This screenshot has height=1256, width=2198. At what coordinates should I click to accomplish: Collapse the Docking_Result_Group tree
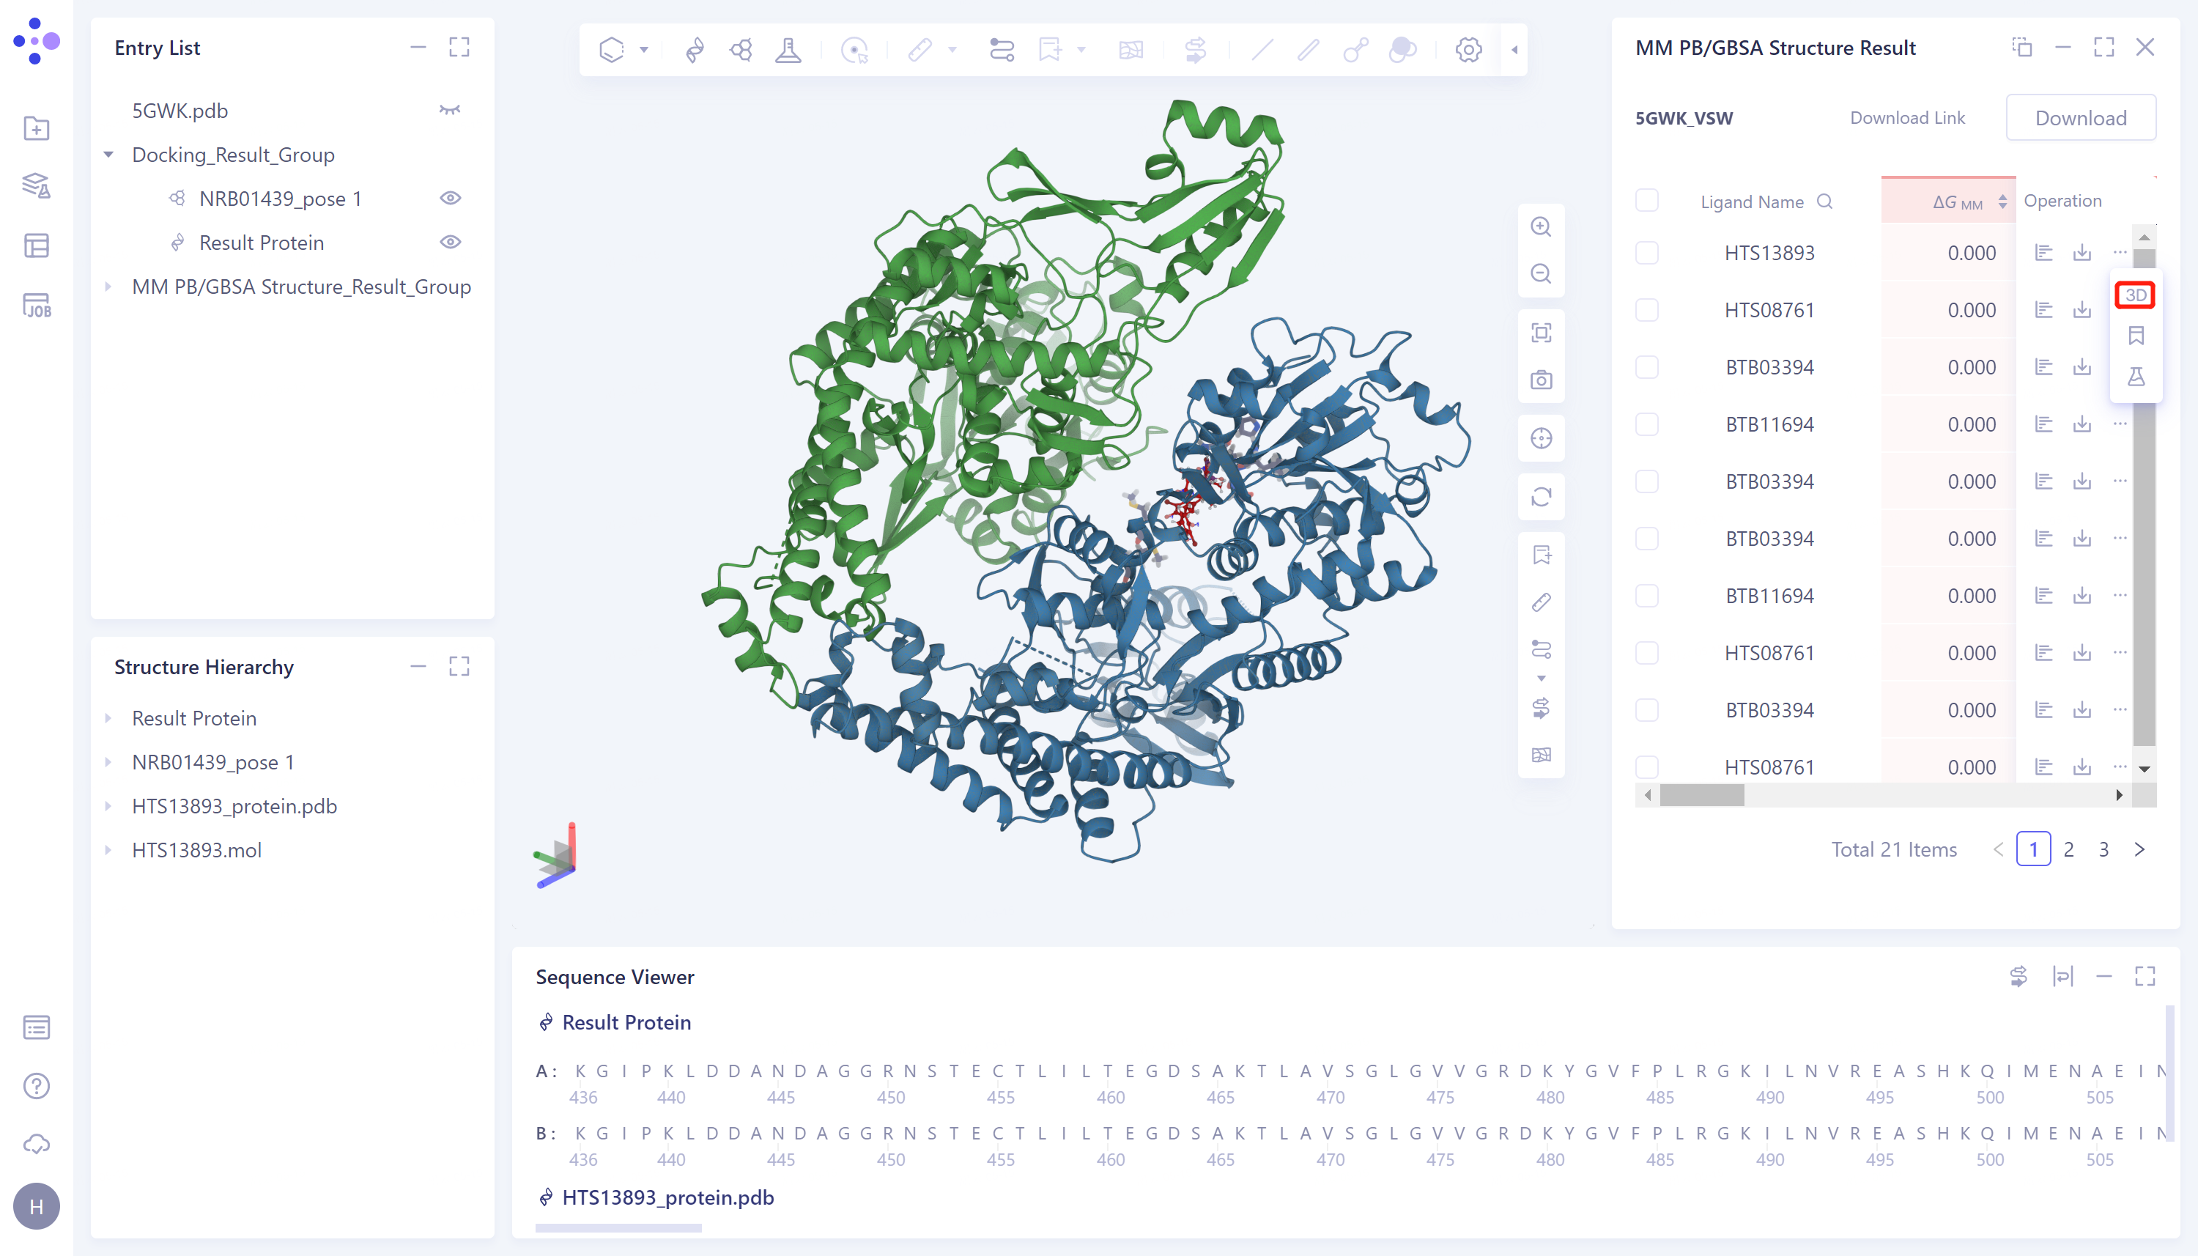tap(108, 155)
